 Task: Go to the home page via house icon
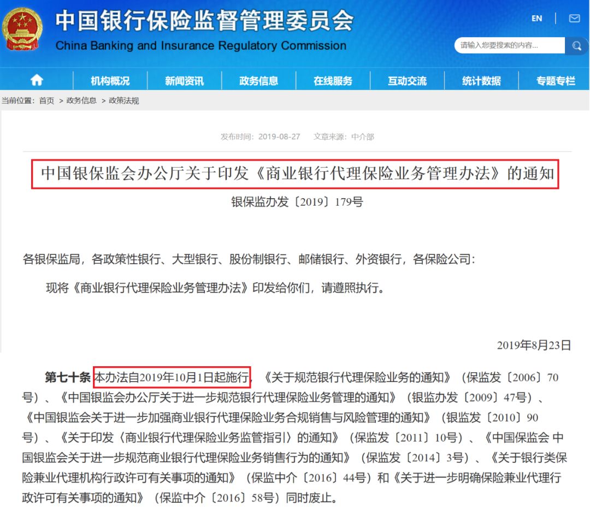click(x=37, y=80)
